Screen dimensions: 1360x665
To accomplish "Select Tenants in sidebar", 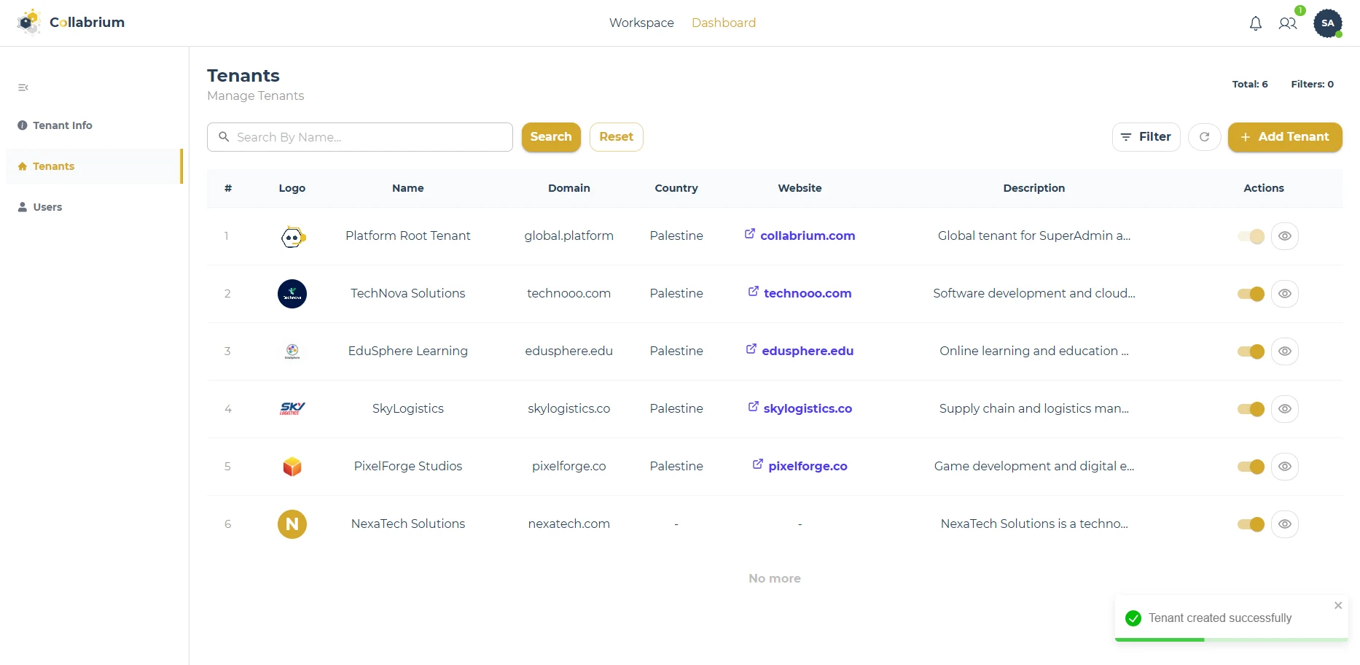I will pyautogui.click(x=94, y=166).
